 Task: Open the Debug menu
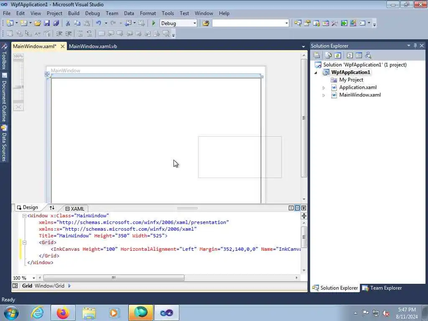[x=92, y=13]
